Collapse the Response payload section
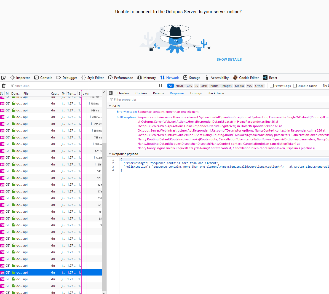329x294 pixels. point(110,154)
